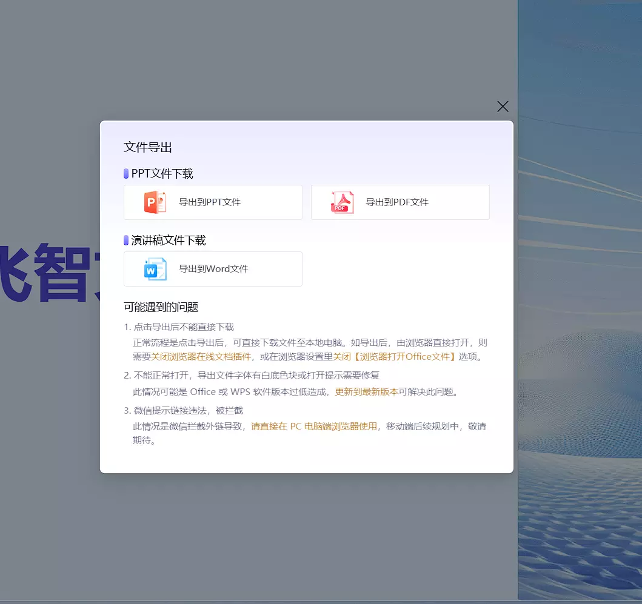This screenshot has width=642, height=604.
Task: Click the blue Word document icon
Action: 155,269
